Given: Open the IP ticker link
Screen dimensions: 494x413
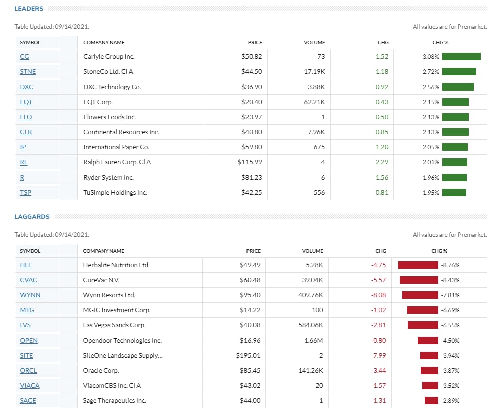Looking at the screenshot, I should 23,147.
